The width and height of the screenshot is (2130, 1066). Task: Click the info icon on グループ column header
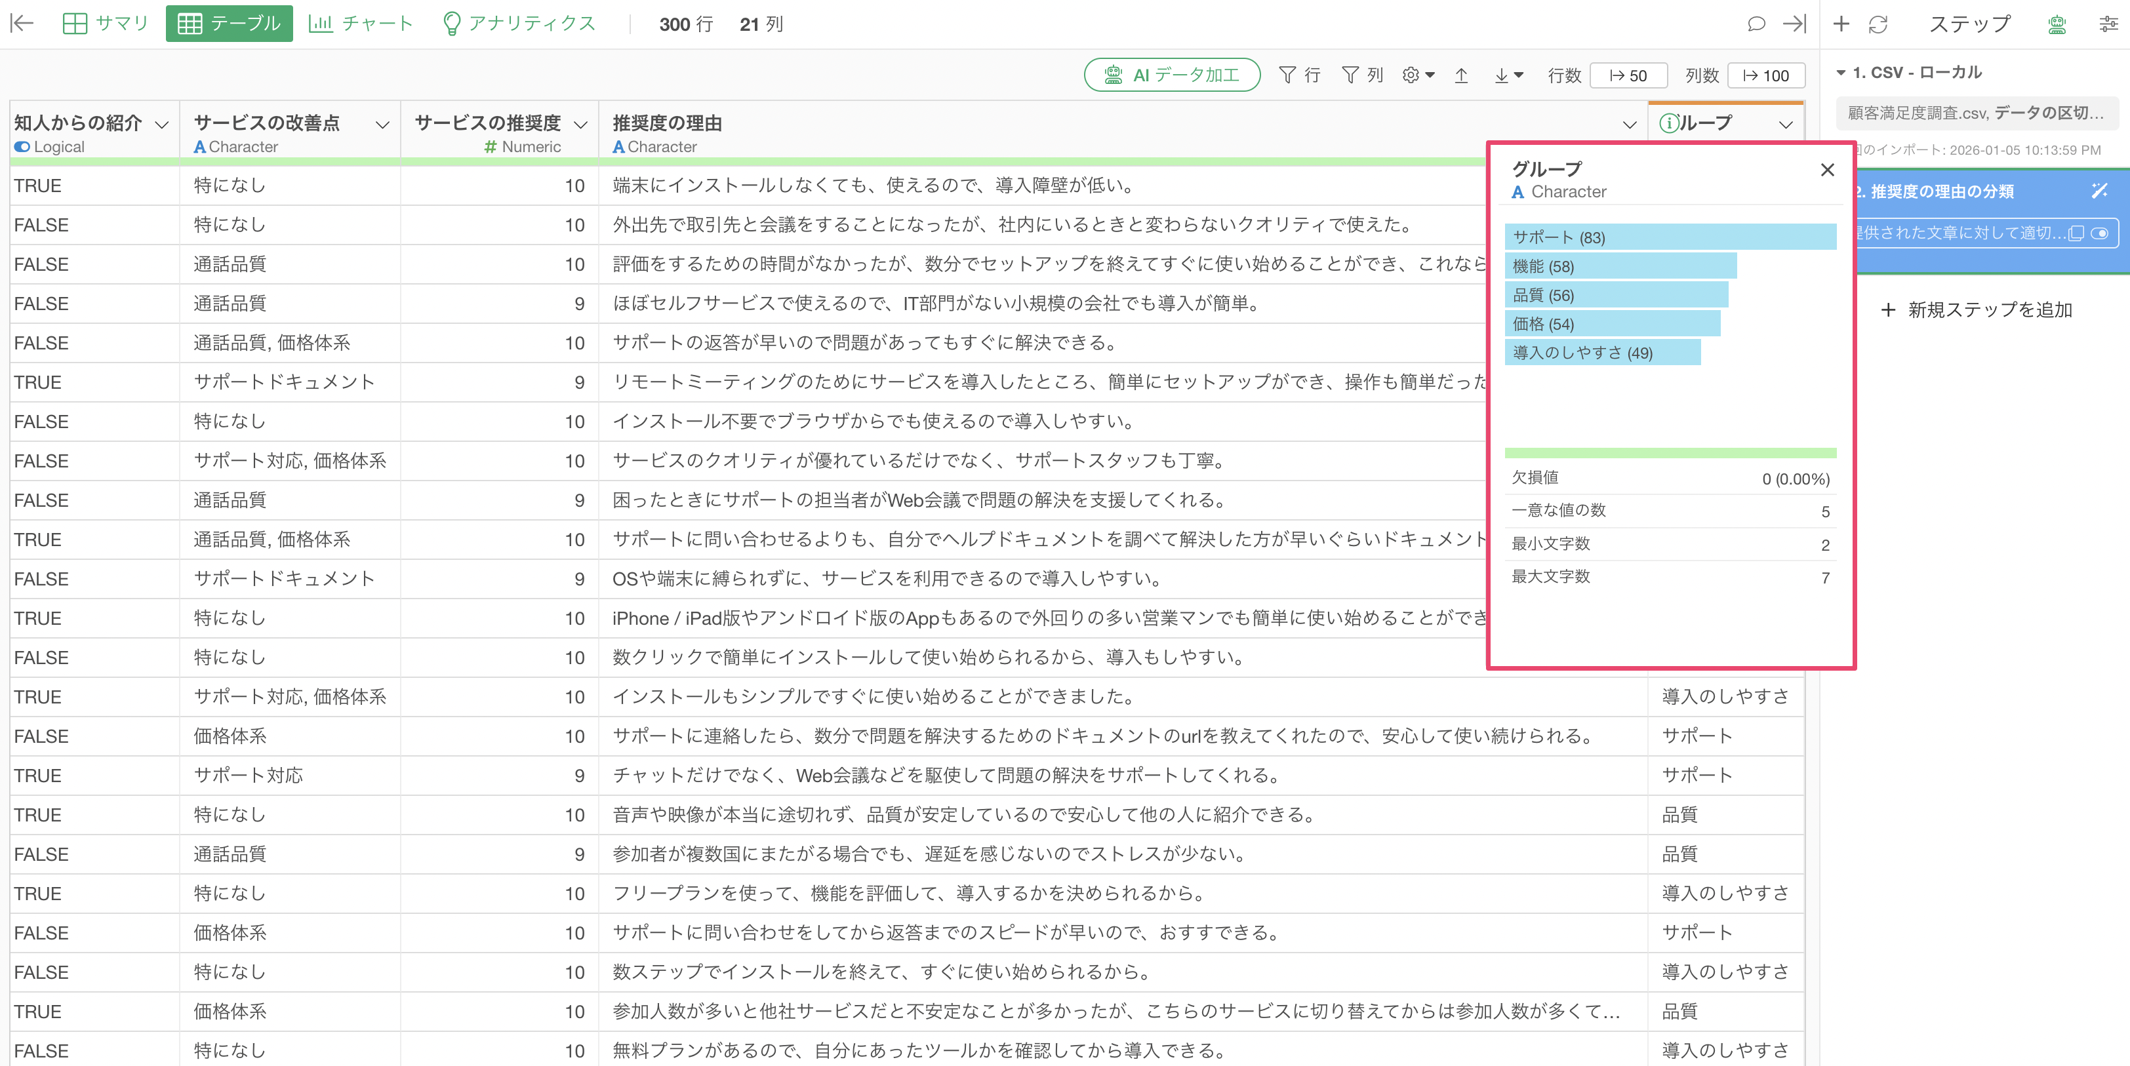coord(1668,123)
